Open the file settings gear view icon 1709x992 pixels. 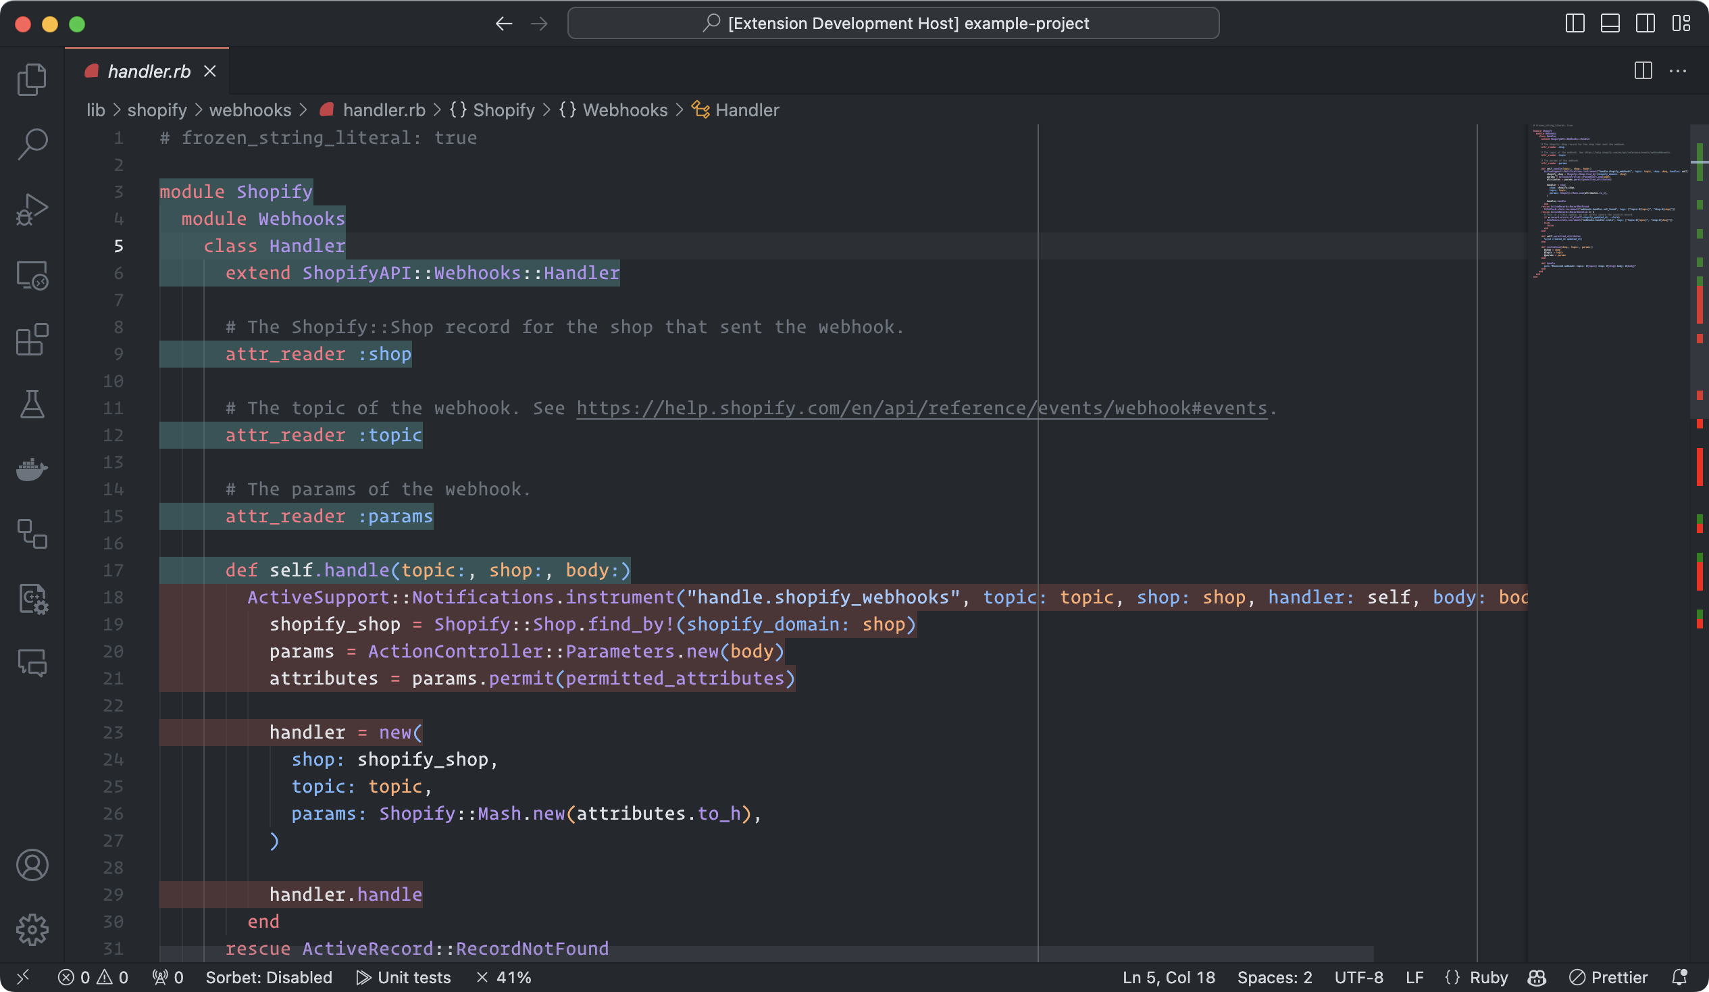32,599
